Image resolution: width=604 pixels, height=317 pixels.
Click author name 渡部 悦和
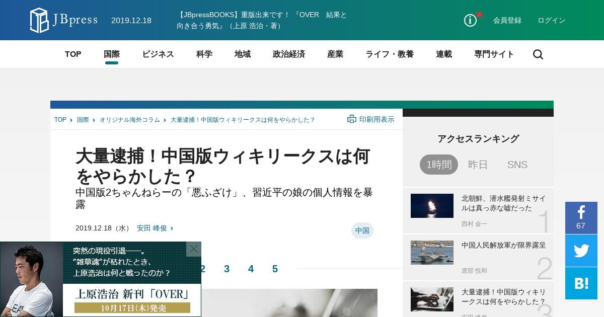coord(474,270)
